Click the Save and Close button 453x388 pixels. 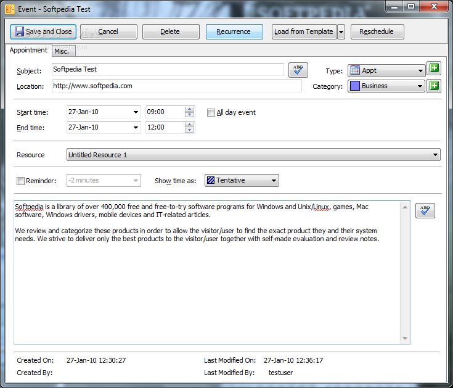[x=43, y=31]
